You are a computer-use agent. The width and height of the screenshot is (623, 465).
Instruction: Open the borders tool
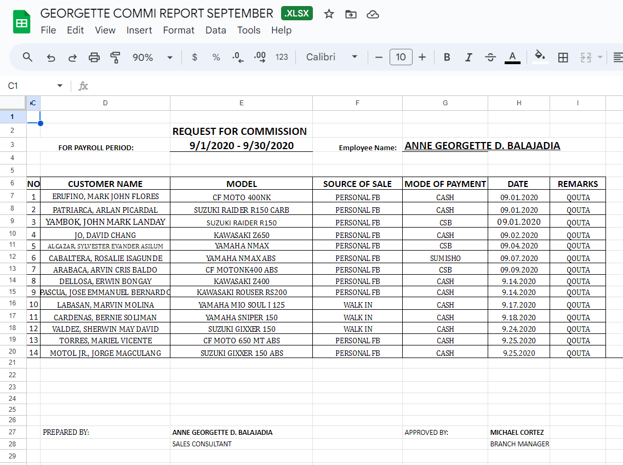(563, 57)
